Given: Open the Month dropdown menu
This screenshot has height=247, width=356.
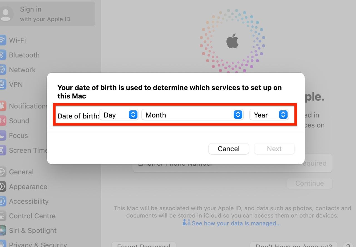Looking at the screenshot, I should (x=192, y=115).
